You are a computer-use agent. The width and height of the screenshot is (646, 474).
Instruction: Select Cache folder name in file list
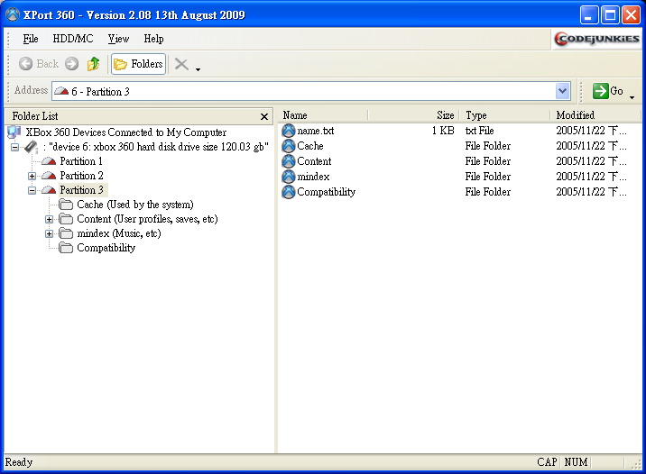point(310,146)
